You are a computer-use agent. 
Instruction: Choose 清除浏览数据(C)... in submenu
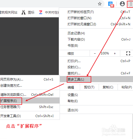coord(30,95)
